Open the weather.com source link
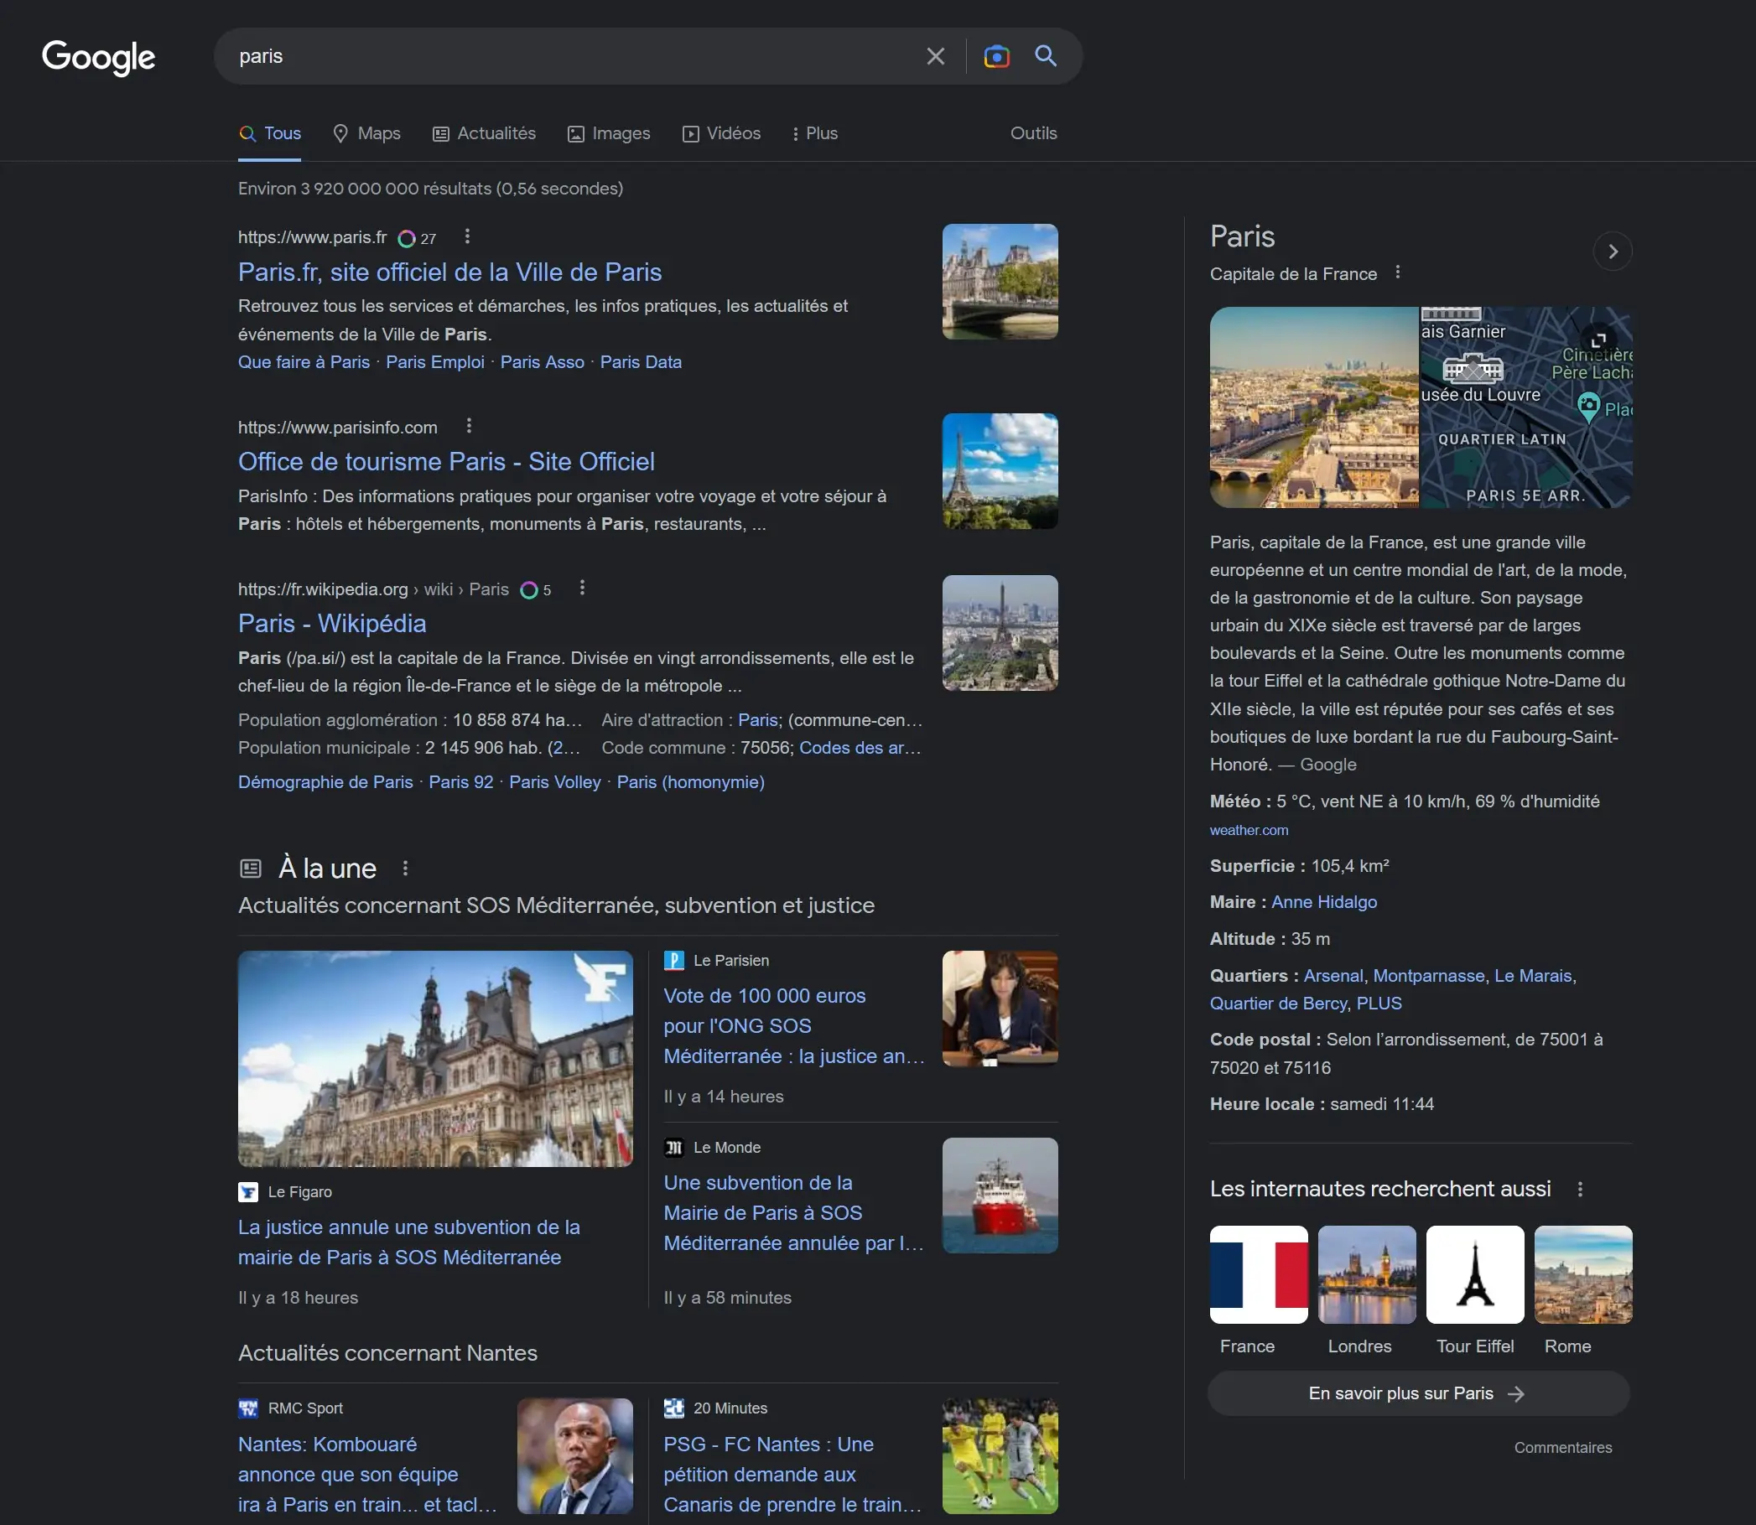 (x=1249, y=830)
